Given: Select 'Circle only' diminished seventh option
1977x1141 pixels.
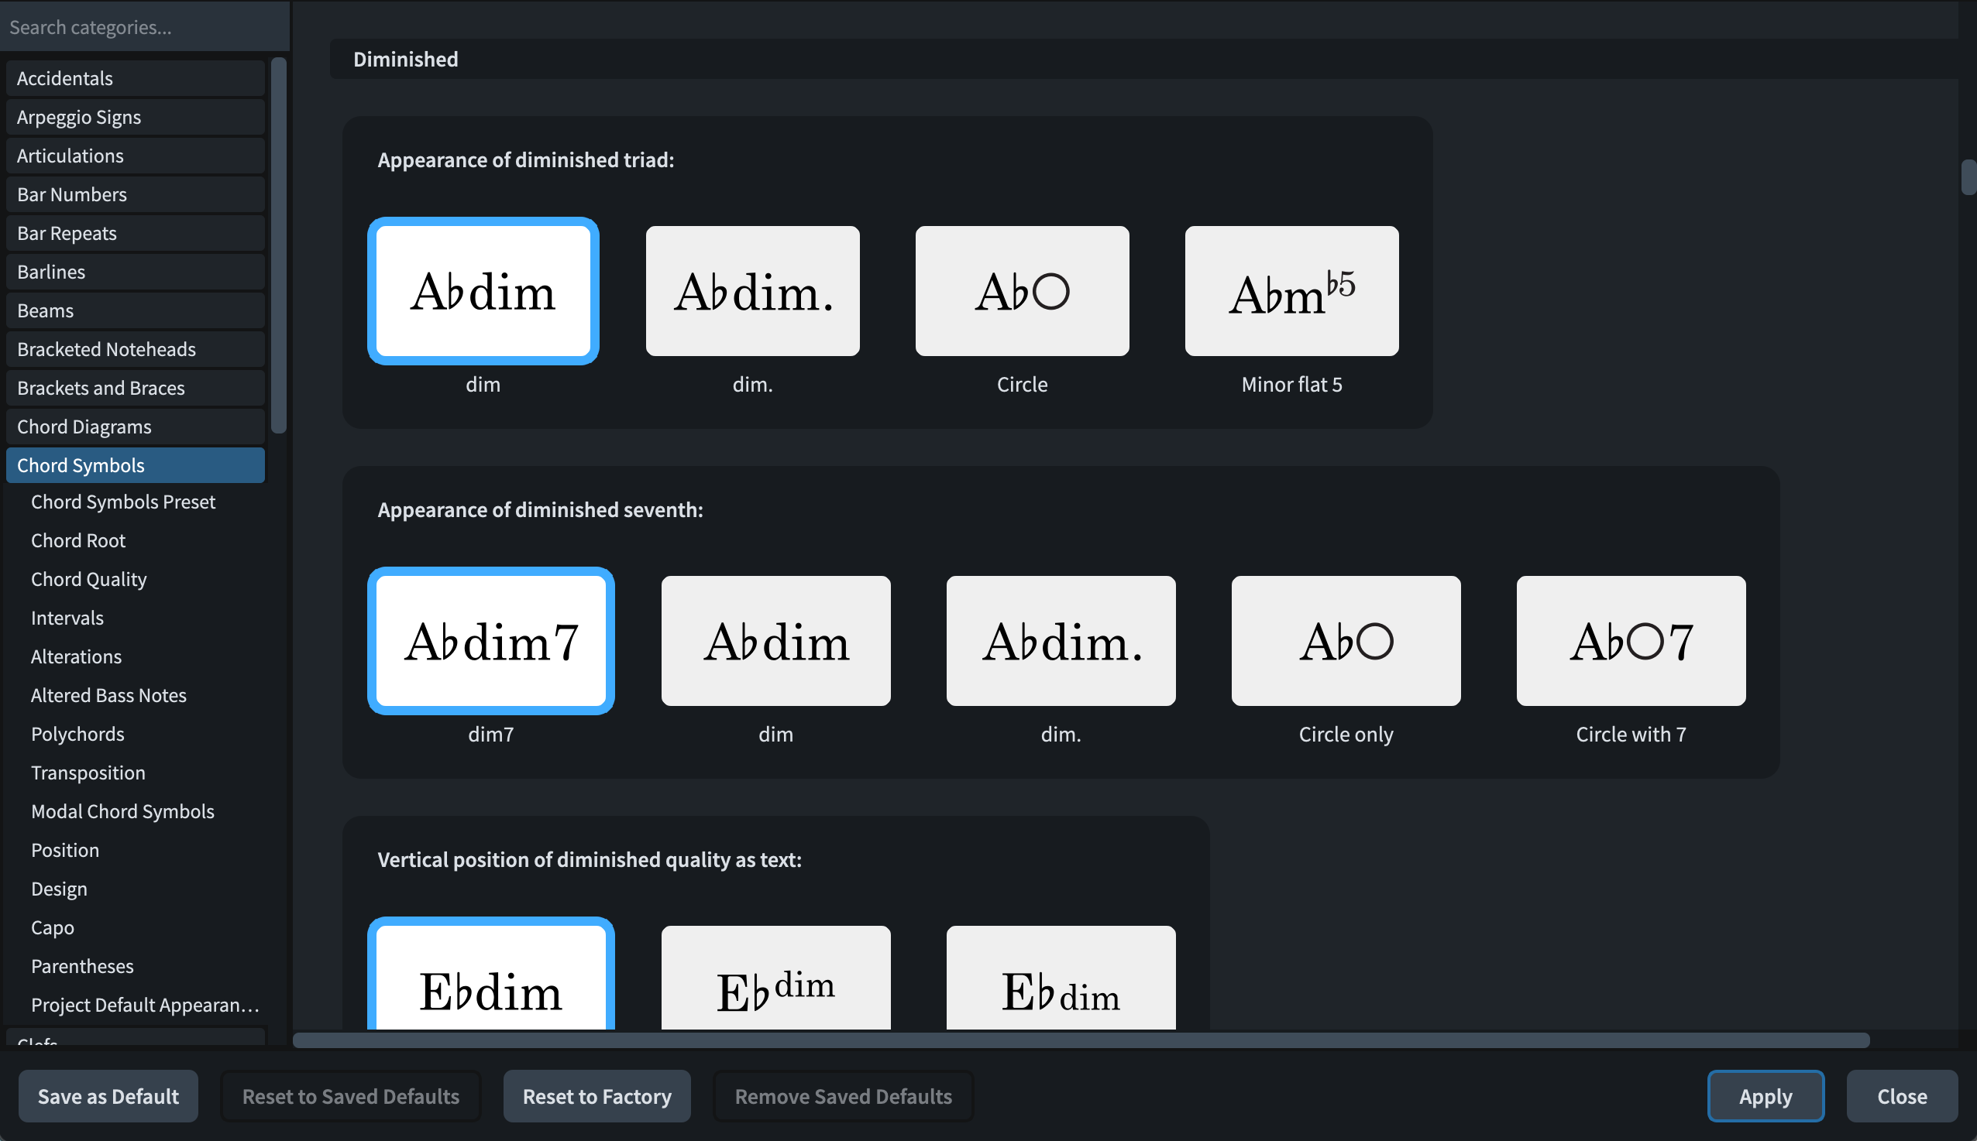Looking at the screenshot, I should (1345, 640).
